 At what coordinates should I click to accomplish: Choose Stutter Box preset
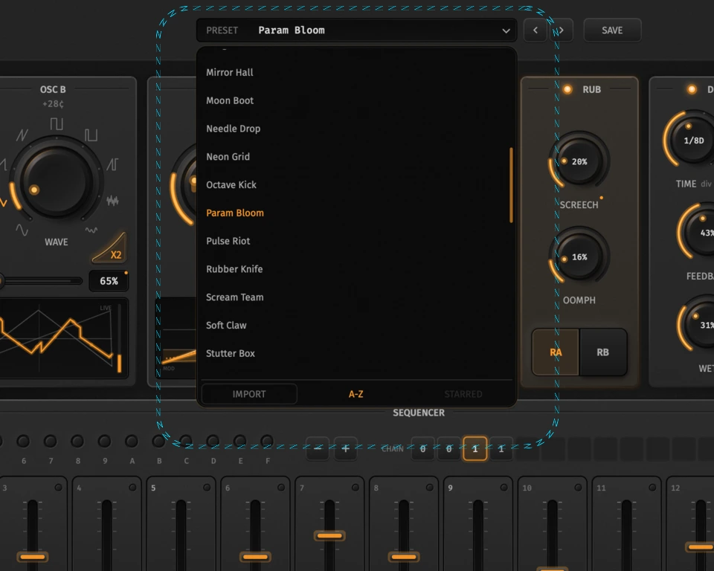(x=356, y=353)
